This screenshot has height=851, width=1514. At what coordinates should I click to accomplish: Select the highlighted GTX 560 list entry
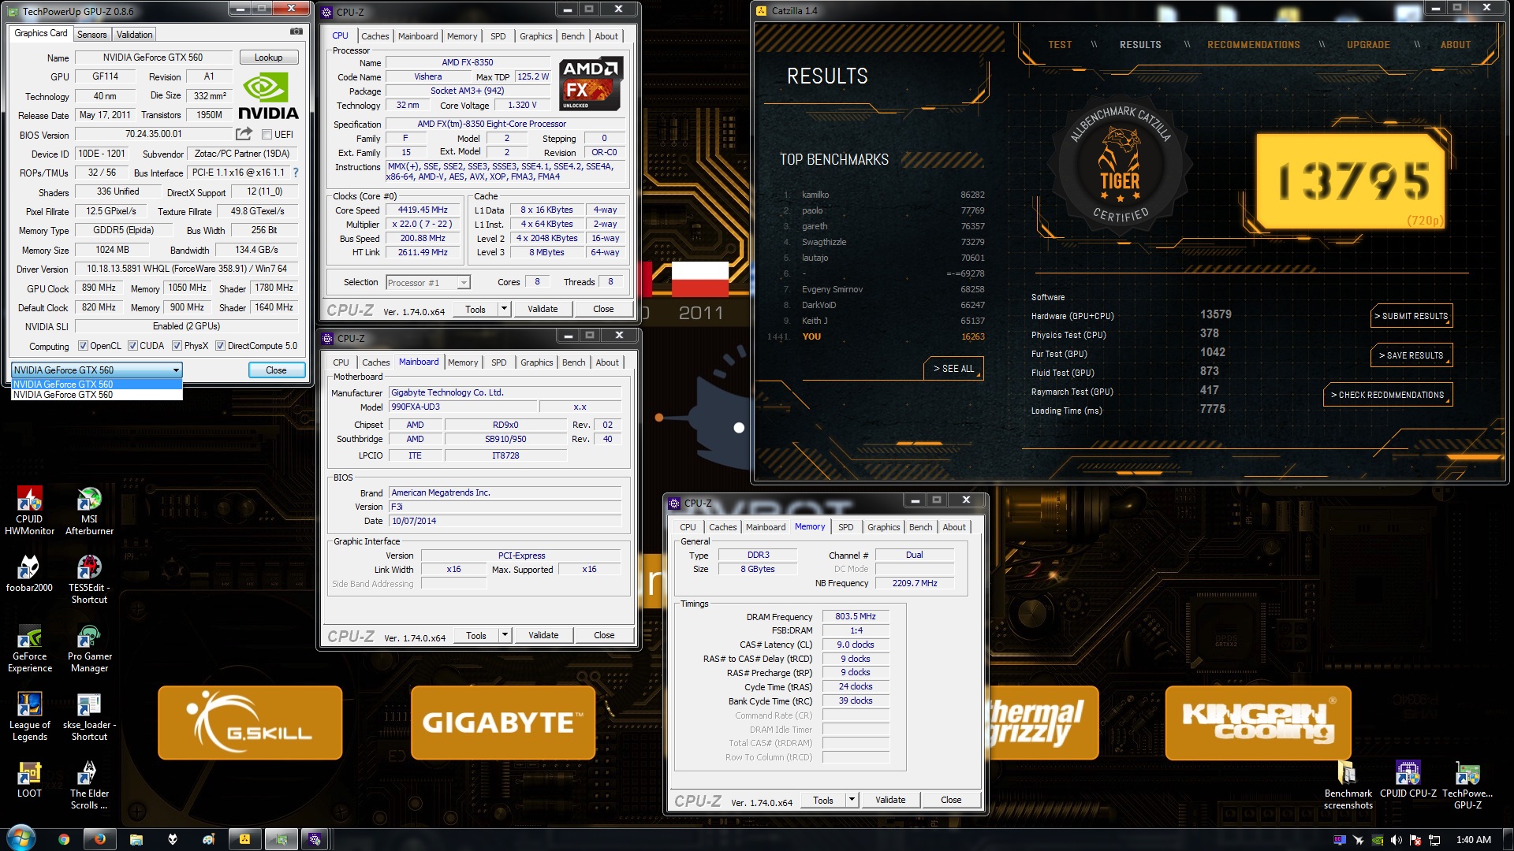97,385
